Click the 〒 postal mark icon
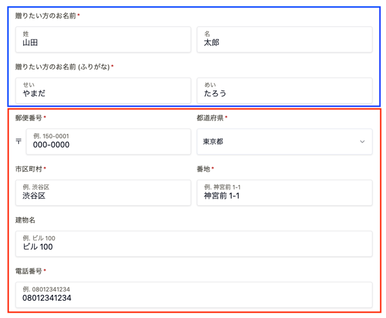 click(x=19, y=142)
